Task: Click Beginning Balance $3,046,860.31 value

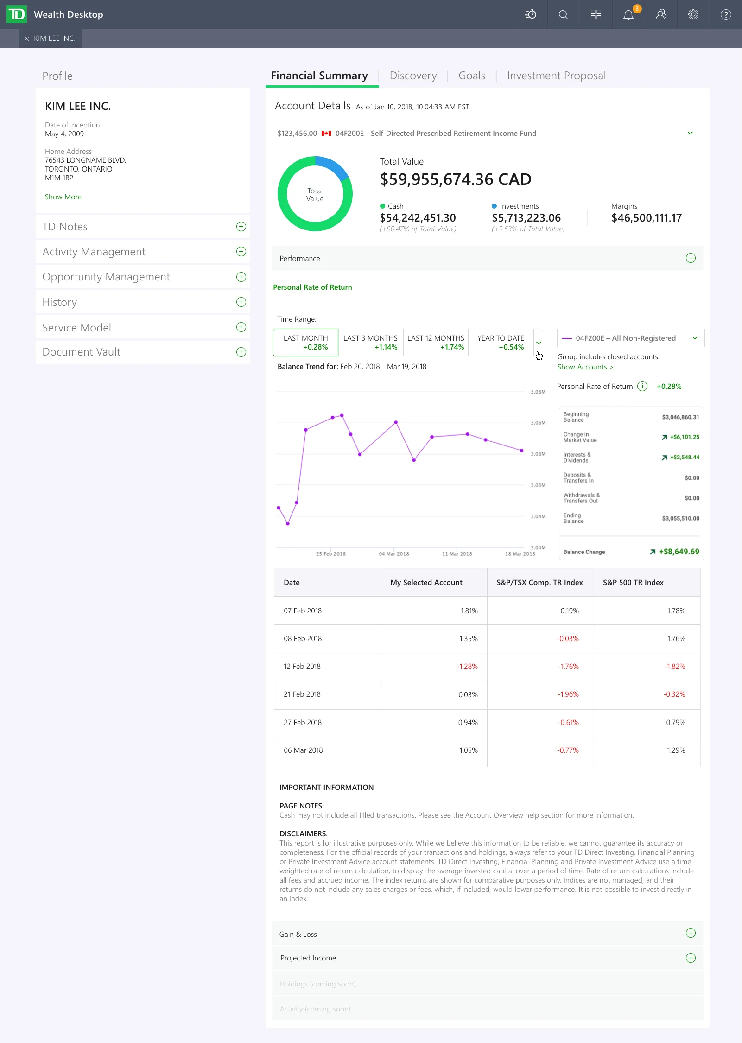Action: [x=680, y=417]
